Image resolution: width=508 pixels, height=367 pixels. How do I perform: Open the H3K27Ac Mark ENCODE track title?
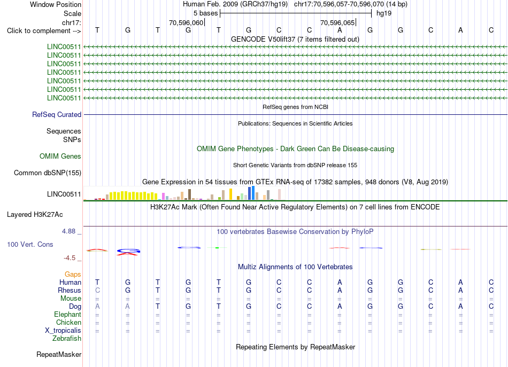295,207
